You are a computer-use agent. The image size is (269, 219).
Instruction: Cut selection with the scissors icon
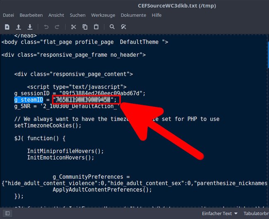(x=73, y=27)
